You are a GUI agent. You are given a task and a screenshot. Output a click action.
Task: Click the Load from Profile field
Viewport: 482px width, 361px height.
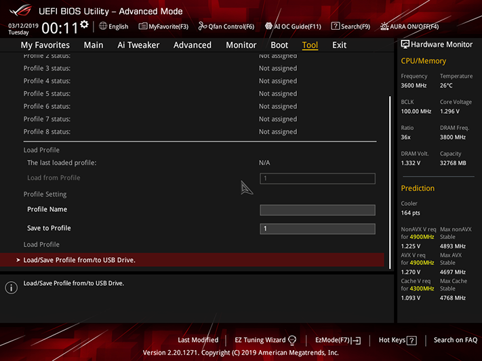(317, 179)
